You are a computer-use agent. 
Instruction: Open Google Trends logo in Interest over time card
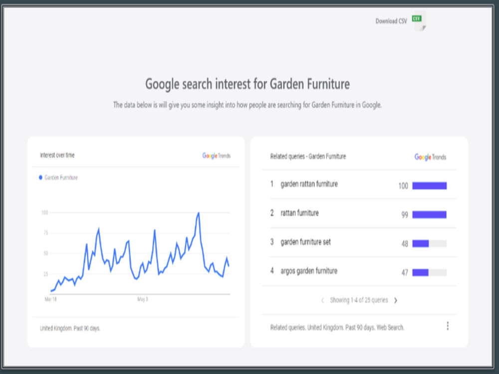[217, 156]
